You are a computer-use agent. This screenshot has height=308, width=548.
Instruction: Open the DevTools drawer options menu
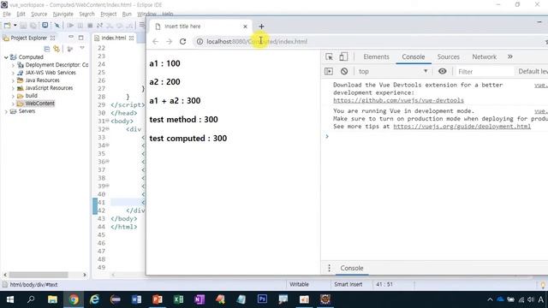click(x=329, y=268)
